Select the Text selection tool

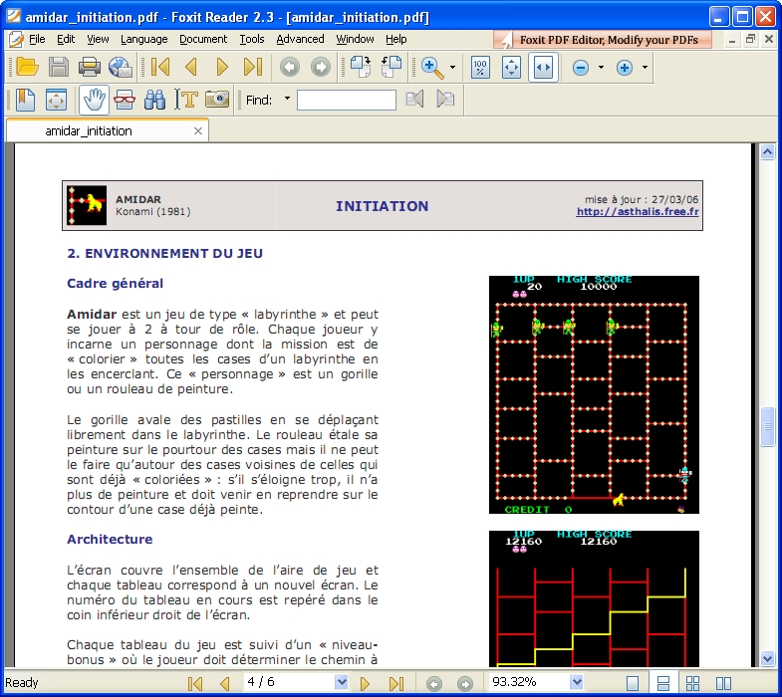(186, 100)
